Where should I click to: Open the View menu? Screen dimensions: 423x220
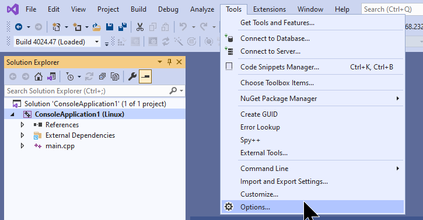[x=78, y=9]
